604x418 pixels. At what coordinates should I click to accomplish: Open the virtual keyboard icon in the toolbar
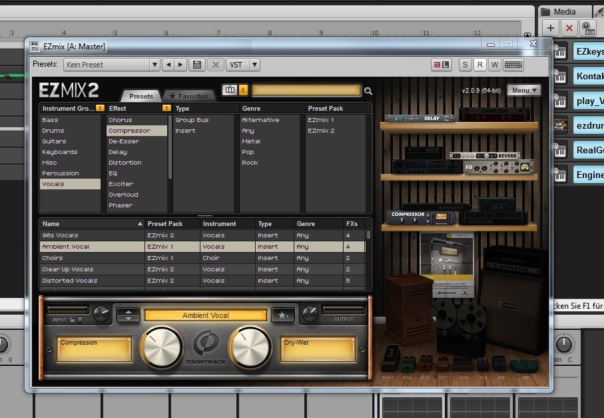(513, 65)
